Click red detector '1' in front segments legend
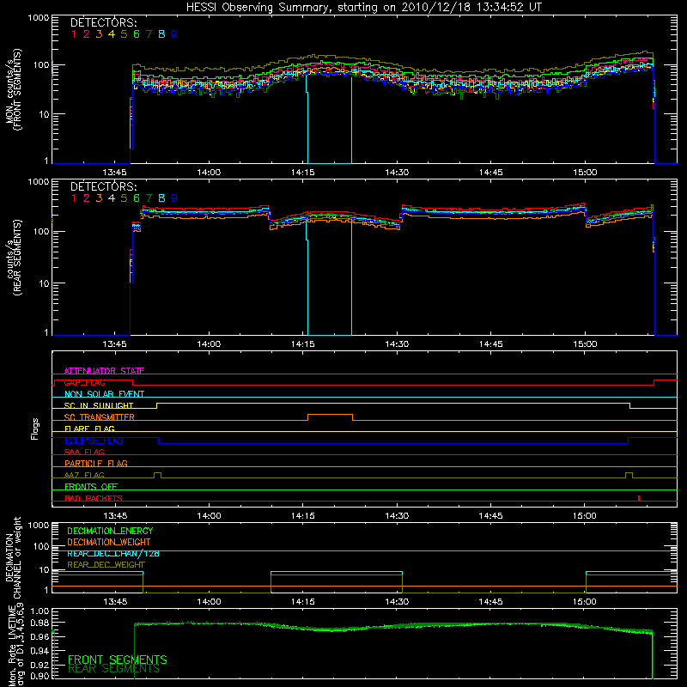This screenshot has width=687, height=687. [x=74, y=34]
